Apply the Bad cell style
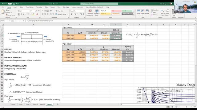The height and width of the screenshot is (110, 197). (x=116, y=11)
